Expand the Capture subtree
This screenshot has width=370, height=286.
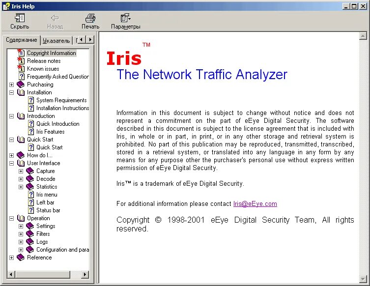point(21,171)
